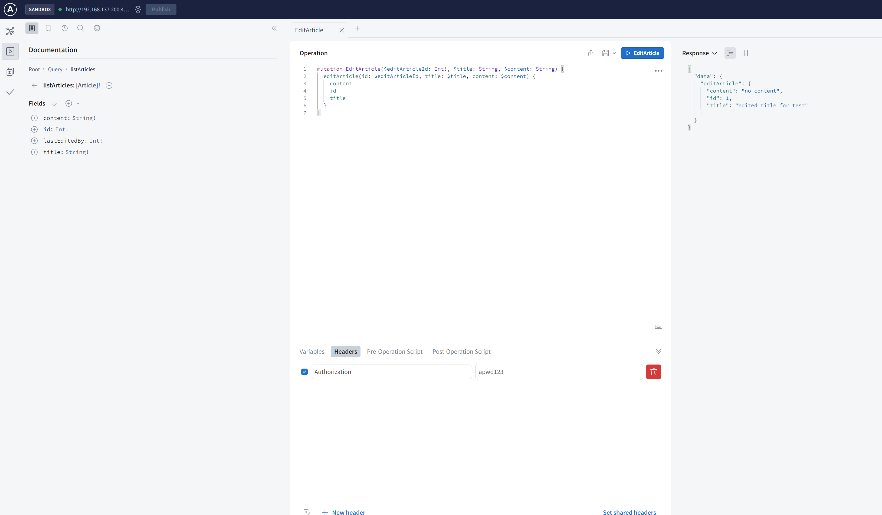Delete the Authorization header with trash button

tap(653, 372)
